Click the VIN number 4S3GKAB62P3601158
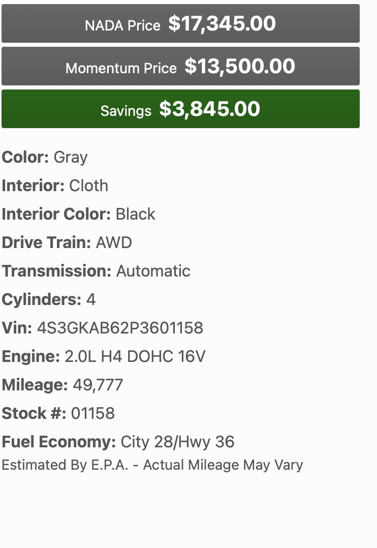 pyautogui.click(x=120, y=328)
